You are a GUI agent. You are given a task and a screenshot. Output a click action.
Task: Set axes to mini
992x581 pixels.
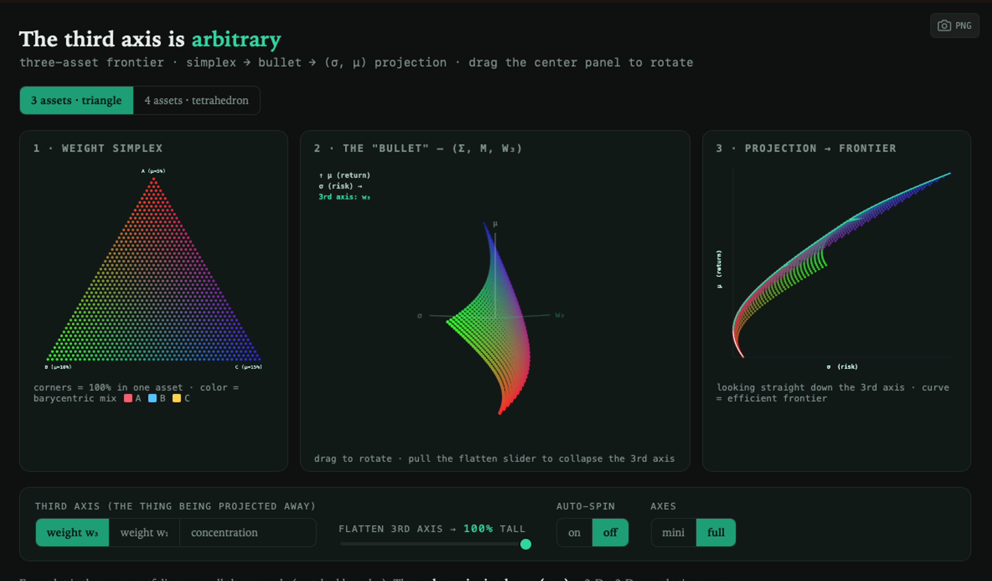tap(673, 532)
